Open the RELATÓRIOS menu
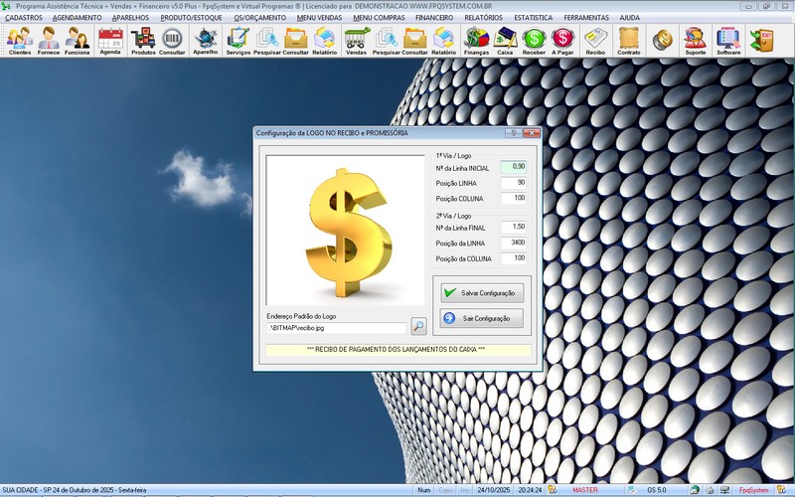795x497 pixels. 484,17
